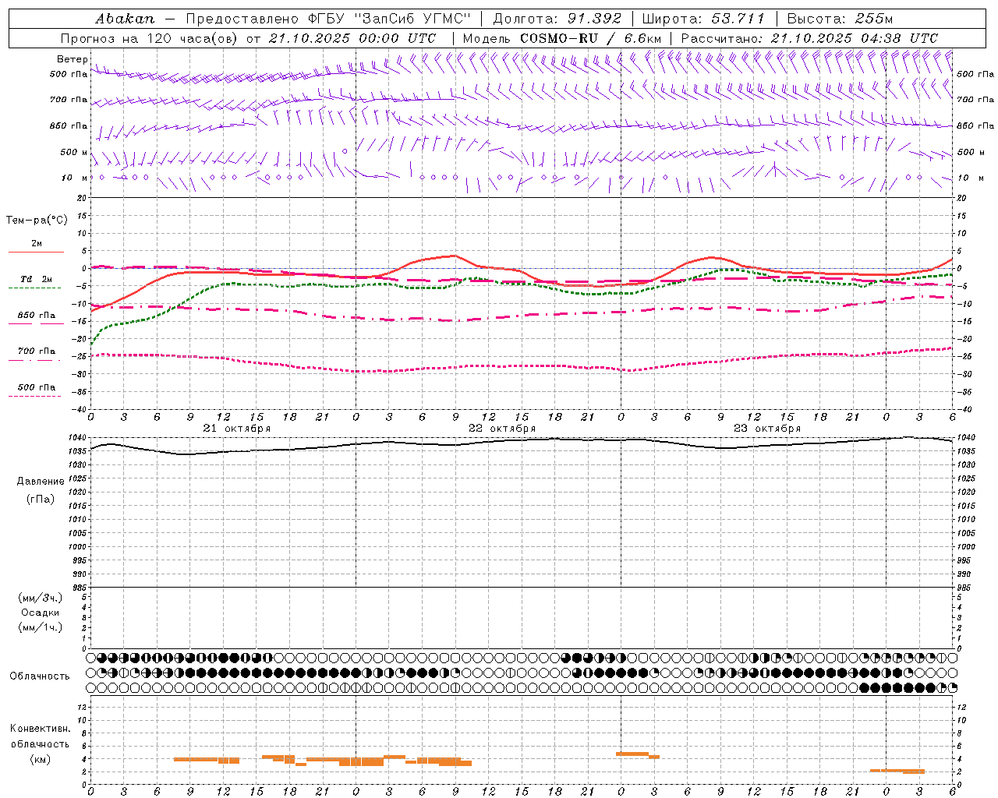Screen dimensions: 998x798
Task: Click 'Предоставлено ФГБУ "ЗапСиб УГМС"' header text
Action: (x=328, y=19)
